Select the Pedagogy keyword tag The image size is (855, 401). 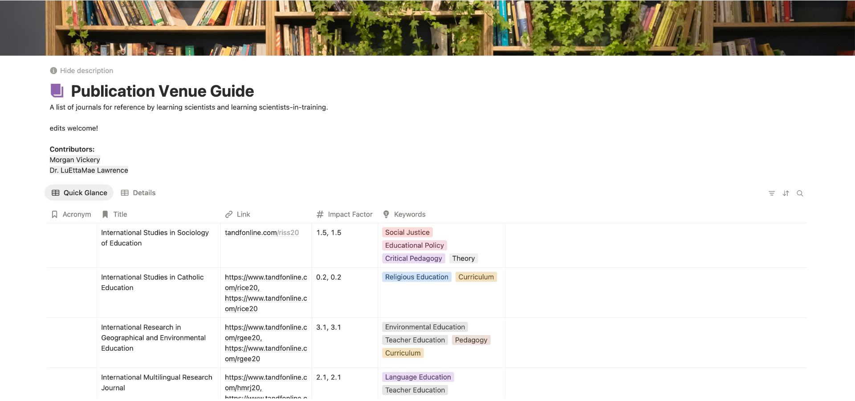click(471, 340)
